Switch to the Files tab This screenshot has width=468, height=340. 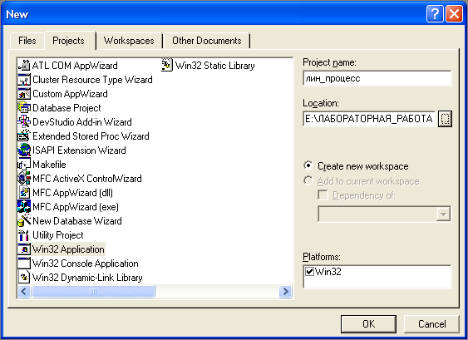click(x=27, y=41)
